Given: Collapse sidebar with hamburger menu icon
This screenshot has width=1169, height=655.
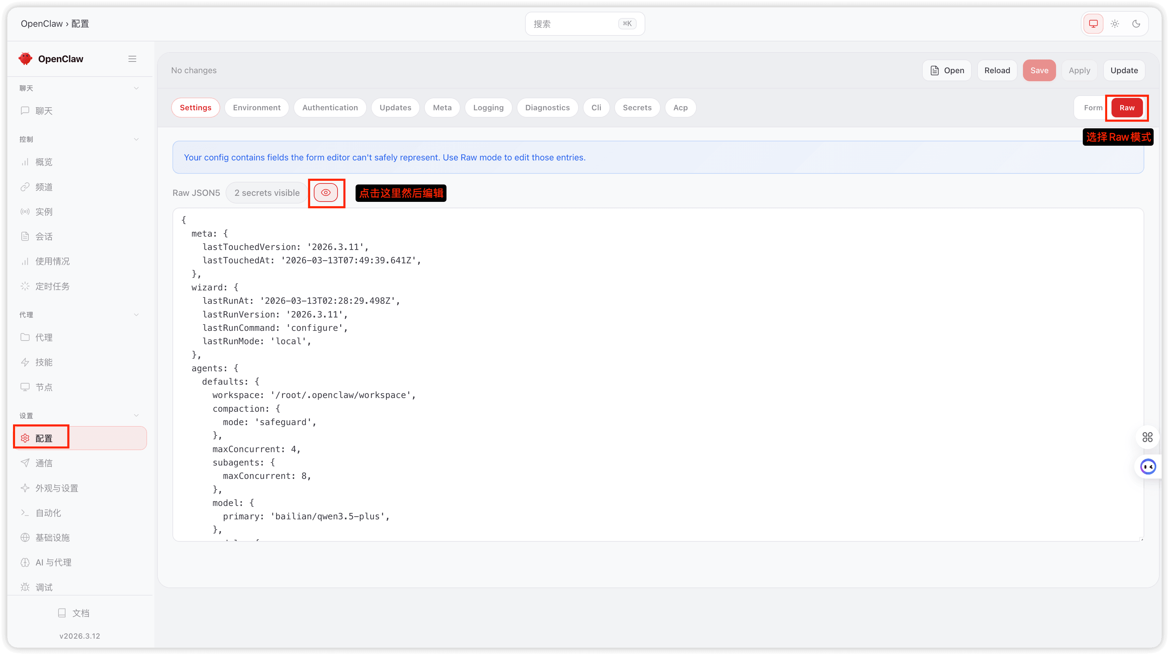Looking at the screenshot, I should pos(132,59).
